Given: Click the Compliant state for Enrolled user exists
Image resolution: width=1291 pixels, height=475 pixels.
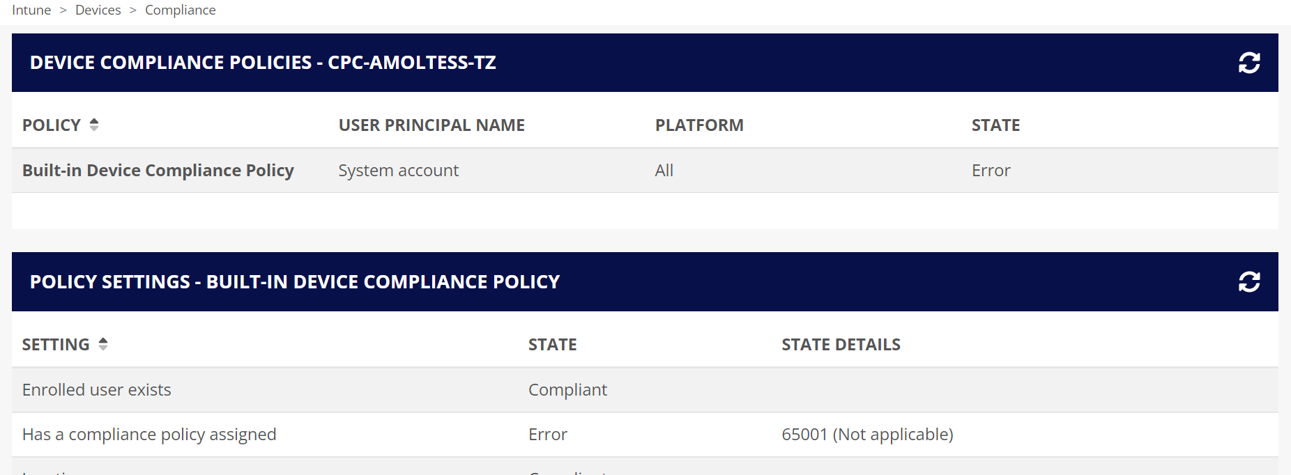Looking at the screenshot, I should 567,390.
